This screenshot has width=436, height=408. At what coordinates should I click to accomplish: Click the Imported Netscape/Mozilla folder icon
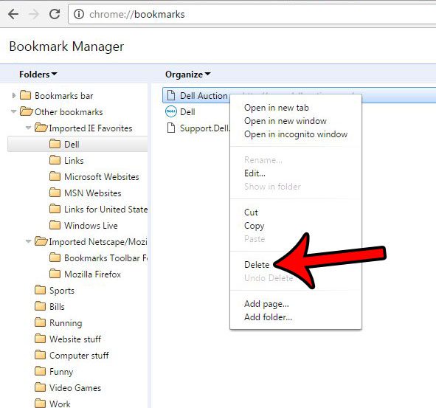41,241
